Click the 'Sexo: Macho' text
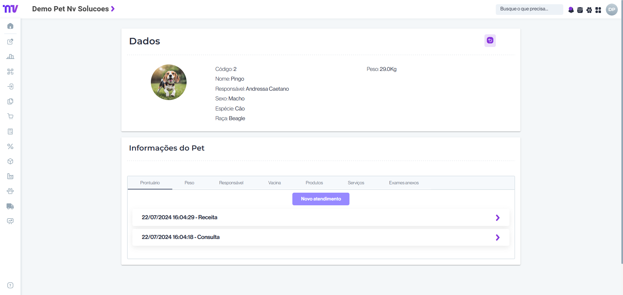623x295 pixels. click(230, 98)
